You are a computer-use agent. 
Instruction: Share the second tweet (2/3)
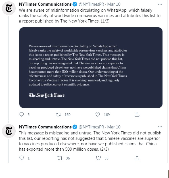(137, 158)
